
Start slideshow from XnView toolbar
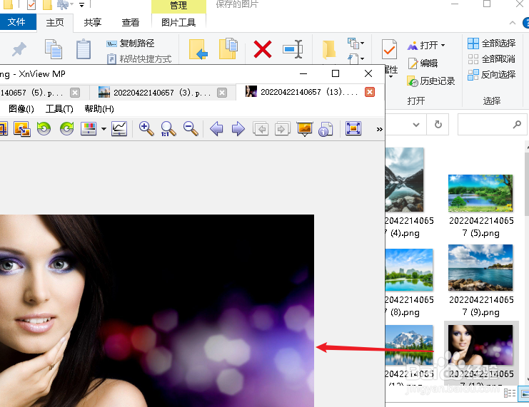[x=305, y=129]
